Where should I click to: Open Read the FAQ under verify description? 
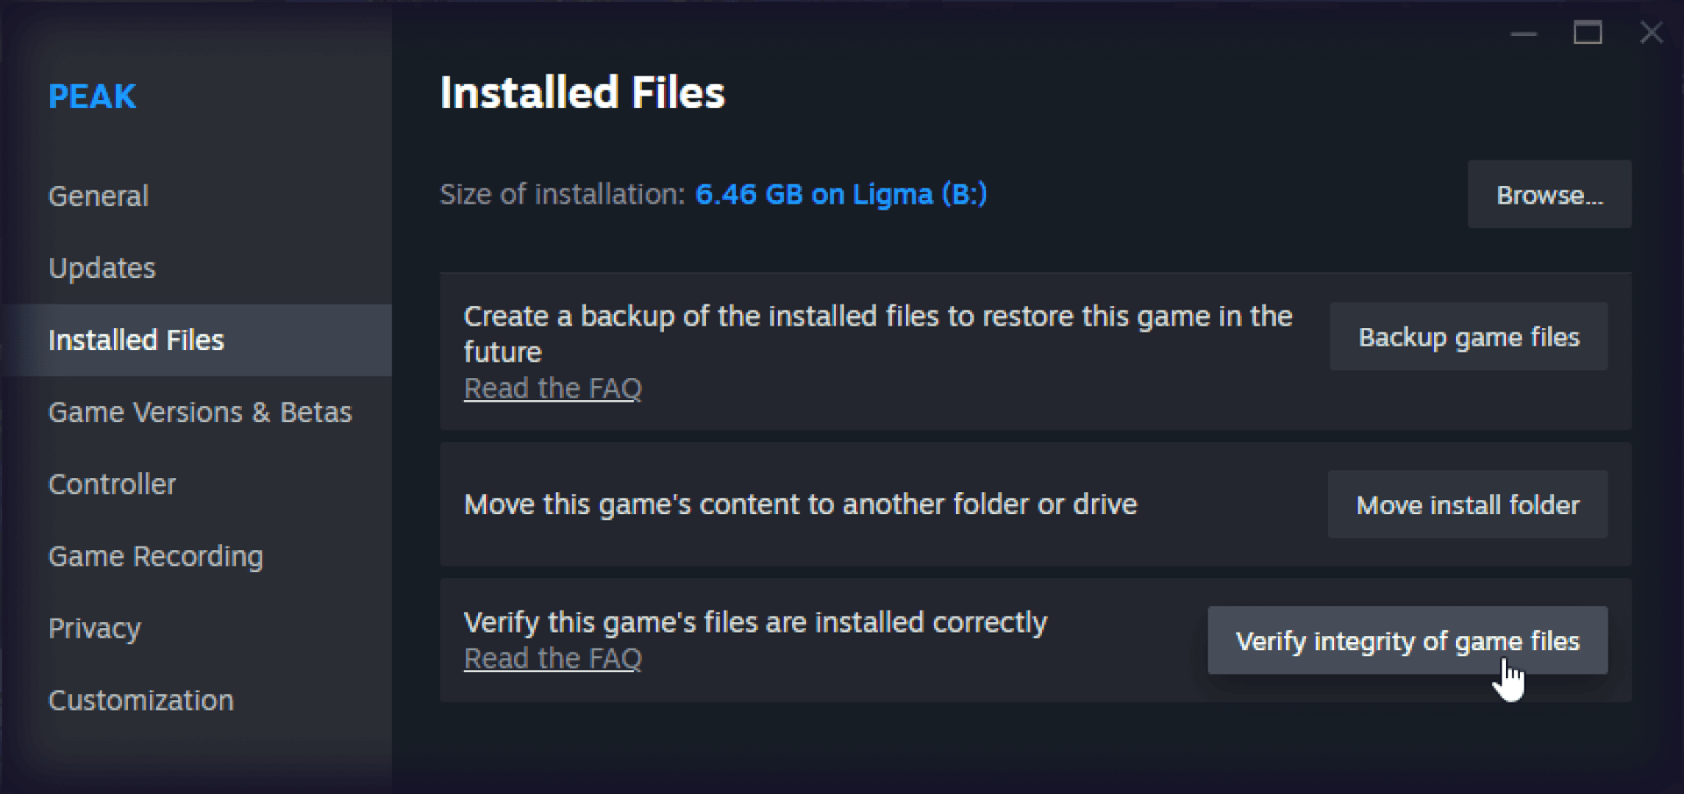pos(553,658)
